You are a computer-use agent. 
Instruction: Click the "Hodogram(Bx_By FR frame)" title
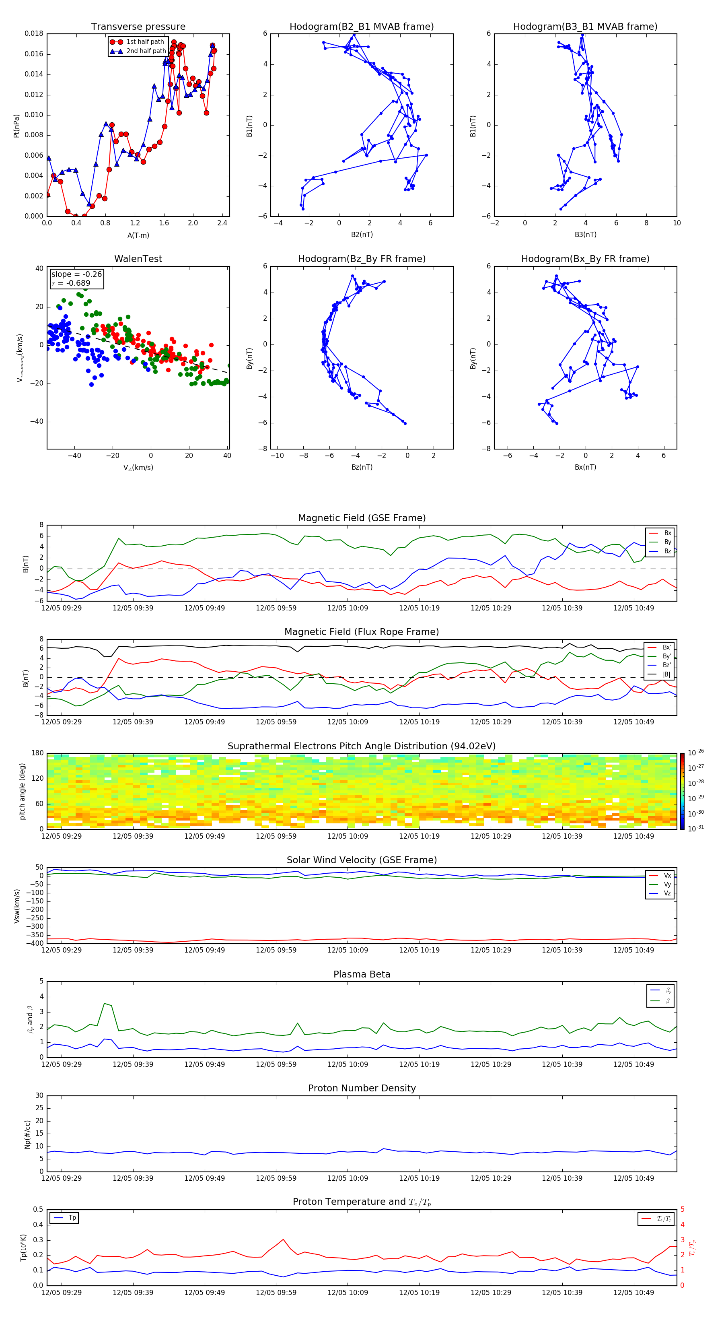pos(585,259)
